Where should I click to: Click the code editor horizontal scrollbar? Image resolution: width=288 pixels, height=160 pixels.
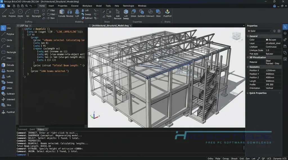[32, 126]
